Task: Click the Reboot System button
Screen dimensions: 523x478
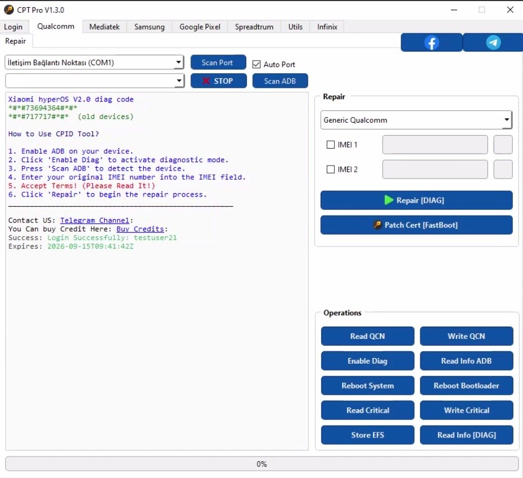Action: coord(367,386)
